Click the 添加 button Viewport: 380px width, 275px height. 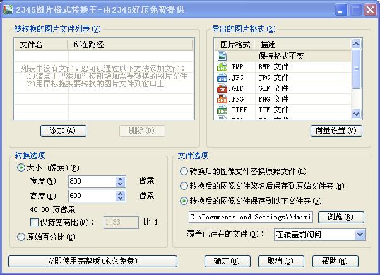63,131
